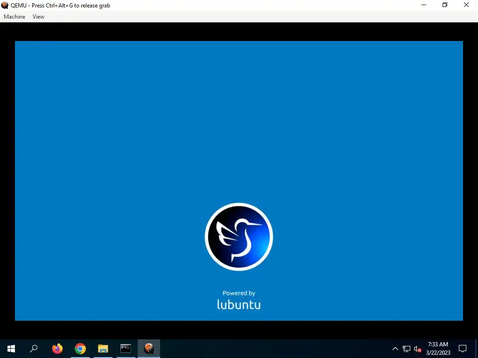
Task: Open the Action Center notifications icon
Action: coord(463,349)
